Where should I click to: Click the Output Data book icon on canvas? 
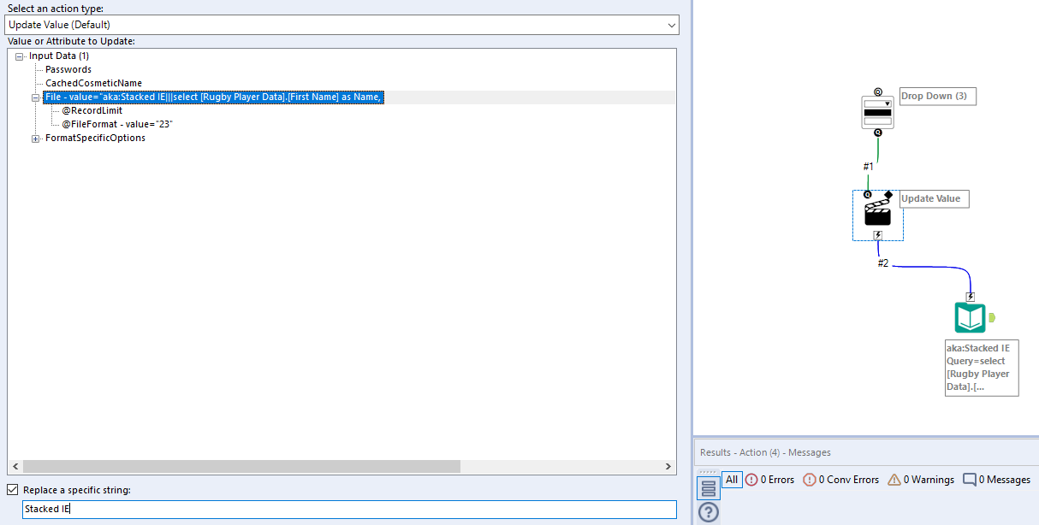coord(969,316)
